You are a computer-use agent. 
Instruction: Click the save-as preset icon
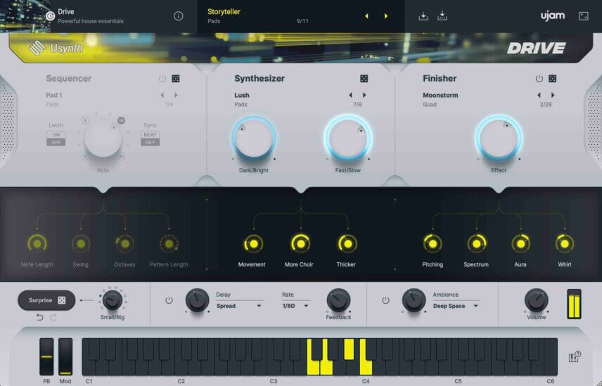tap(442, 16)
